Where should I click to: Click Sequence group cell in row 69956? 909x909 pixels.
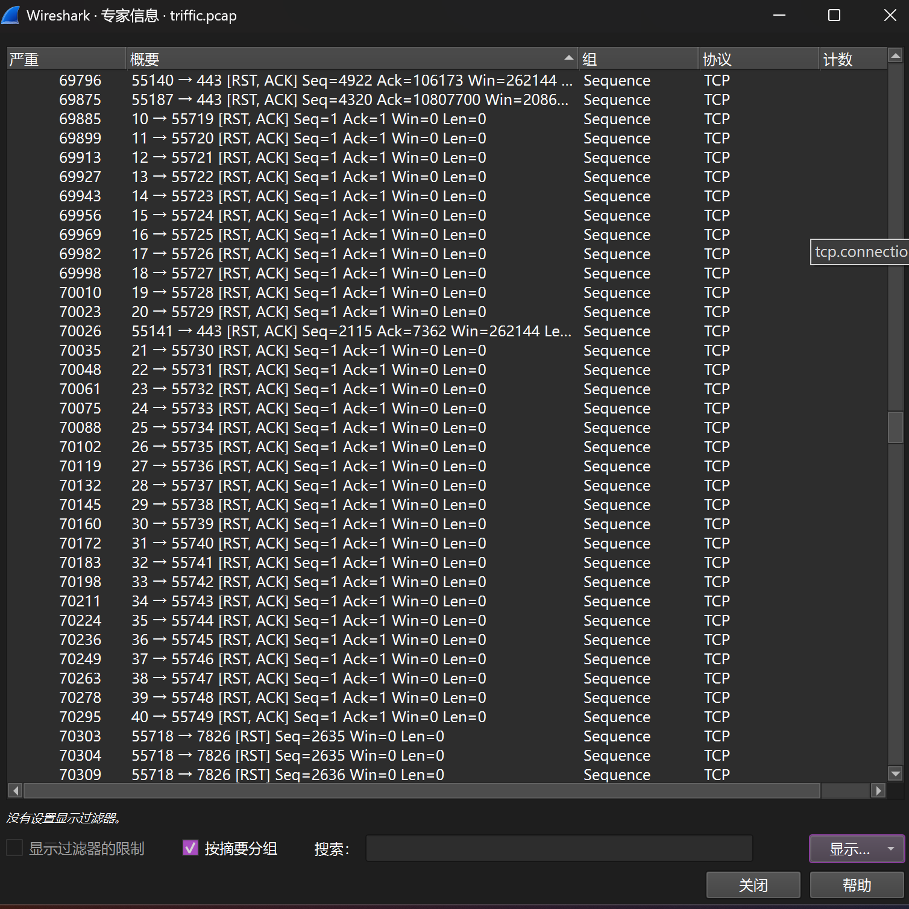click(617, 215)
